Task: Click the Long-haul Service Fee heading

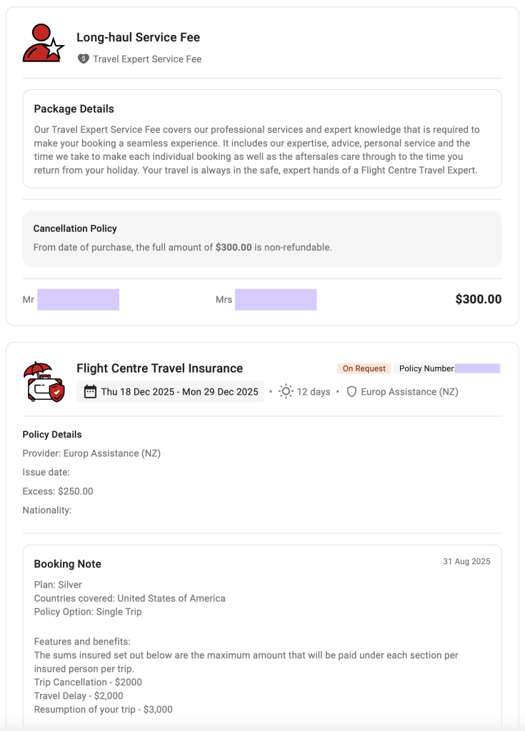Action: click(x=138, y=37)
